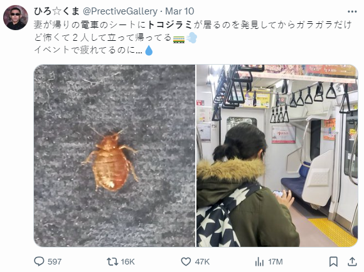This screenshot has height=272, width=364.
Task: Open the bedbug close-up photo
Action: point(114,156)
